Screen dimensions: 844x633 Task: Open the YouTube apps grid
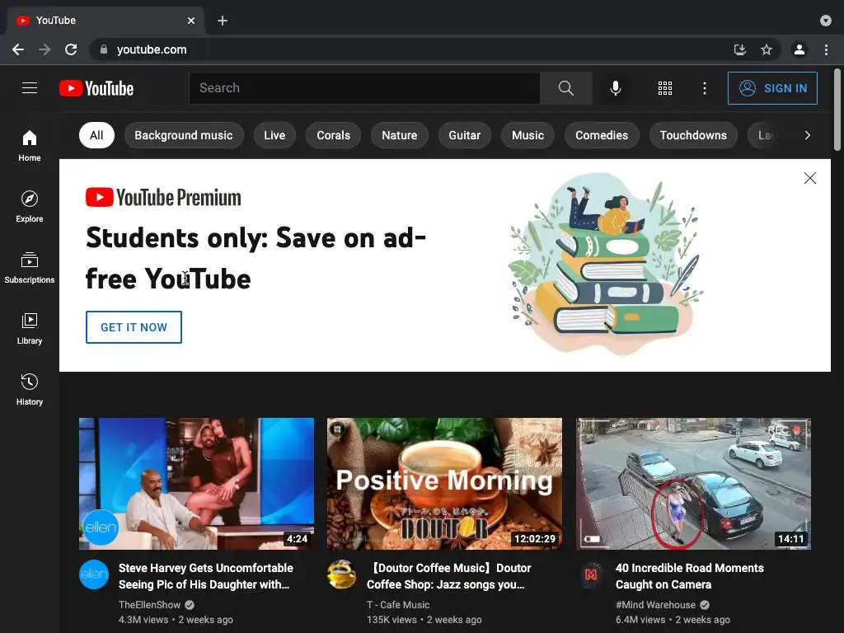pos(665,87)
